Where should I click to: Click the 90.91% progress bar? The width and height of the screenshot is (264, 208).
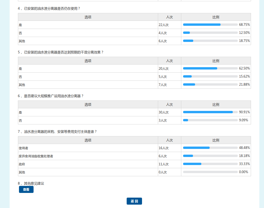(210, 112)
